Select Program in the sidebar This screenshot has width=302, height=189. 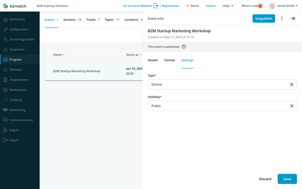point(15,60)
